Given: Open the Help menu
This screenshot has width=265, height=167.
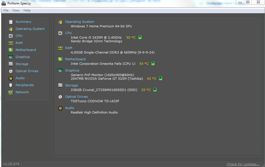Looking at the screenshot, I should (x=27, y=10).
